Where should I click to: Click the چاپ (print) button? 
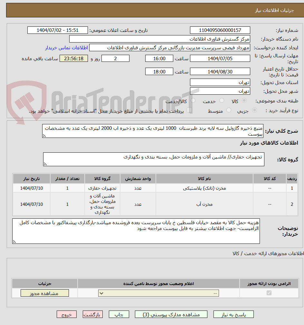119,314
